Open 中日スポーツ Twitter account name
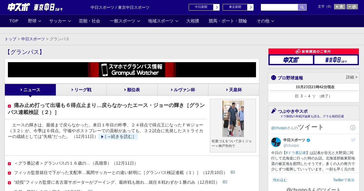The height and width of the screenshot is (191, 364). [x=294, y=140]
